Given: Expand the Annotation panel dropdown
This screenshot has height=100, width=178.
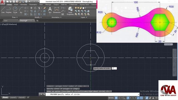Looking at the screenshot, I should pos(56,17).
